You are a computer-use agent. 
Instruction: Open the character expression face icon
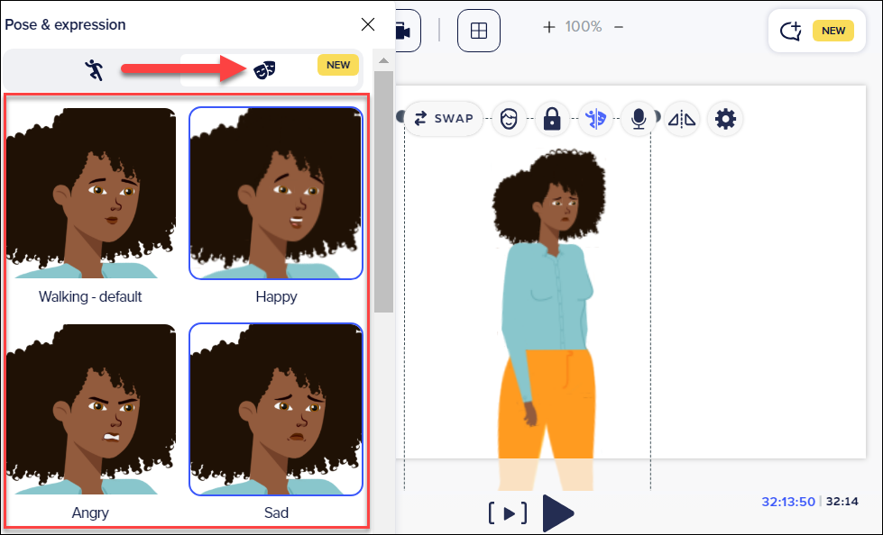click(509, 118)
